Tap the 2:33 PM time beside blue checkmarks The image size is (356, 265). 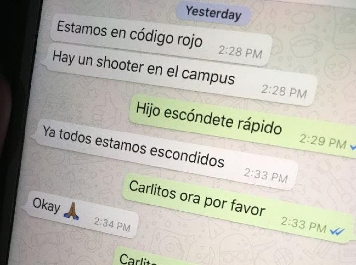click(304, 225)
